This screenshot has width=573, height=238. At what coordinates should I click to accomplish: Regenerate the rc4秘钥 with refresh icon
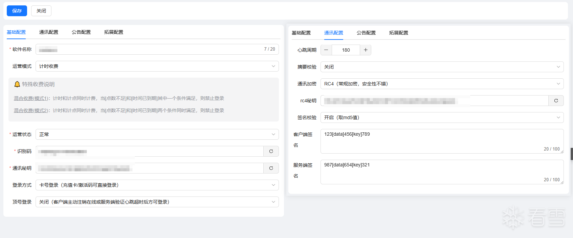click(556, 101)
